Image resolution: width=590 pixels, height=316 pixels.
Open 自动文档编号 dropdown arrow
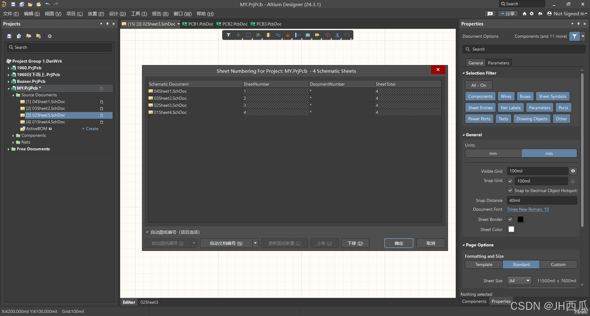click(x=255, y=243)
